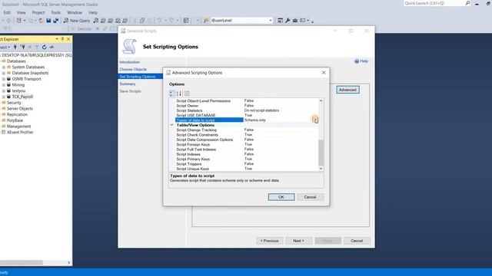Click the New Query toolbar button
This screenshot has height=276, width=492.
point(77,21)
